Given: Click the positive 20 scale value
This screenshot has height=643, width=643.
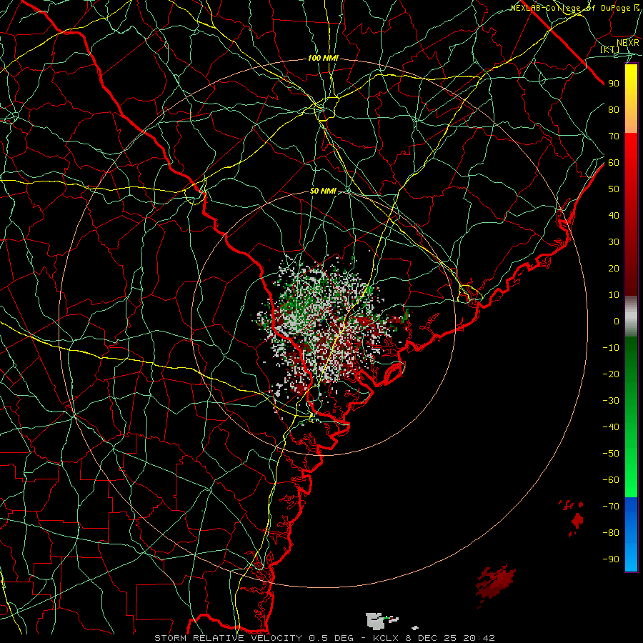Looking at the screenshot, I should 614,268.
